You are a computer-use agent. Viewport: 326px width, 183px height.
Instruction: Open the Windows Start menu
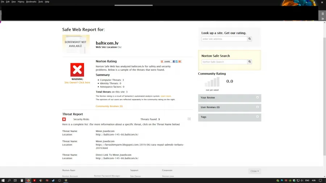pyautogui.click(x=3, y=180)
